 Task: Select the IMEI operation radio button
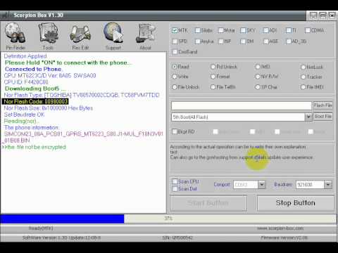[x=258, y=67]
